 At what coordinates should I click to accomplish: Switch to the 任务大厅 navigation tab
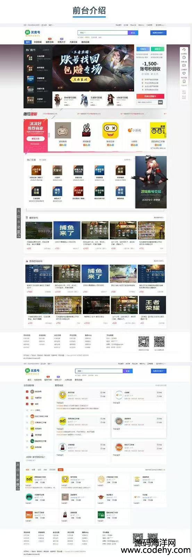coord(61,42)
